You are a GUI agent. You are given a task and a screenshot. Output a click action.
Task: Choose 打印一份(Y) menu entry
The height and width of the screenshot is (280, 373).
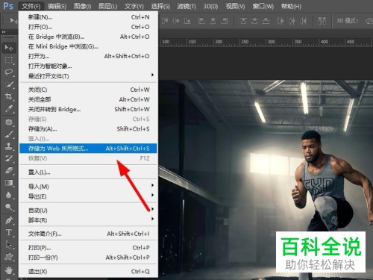pos(88,258)
